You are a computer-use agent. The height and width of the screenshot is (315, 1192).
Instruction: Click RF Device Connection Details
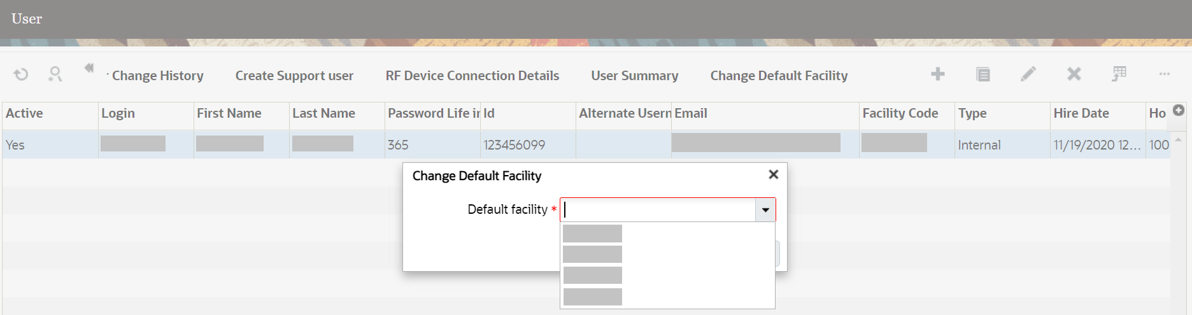[x=472, y=76]
